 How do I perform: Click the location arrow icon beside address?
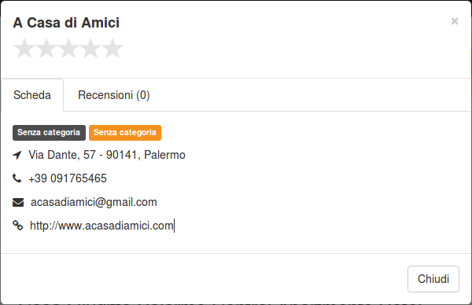(17, 155)
